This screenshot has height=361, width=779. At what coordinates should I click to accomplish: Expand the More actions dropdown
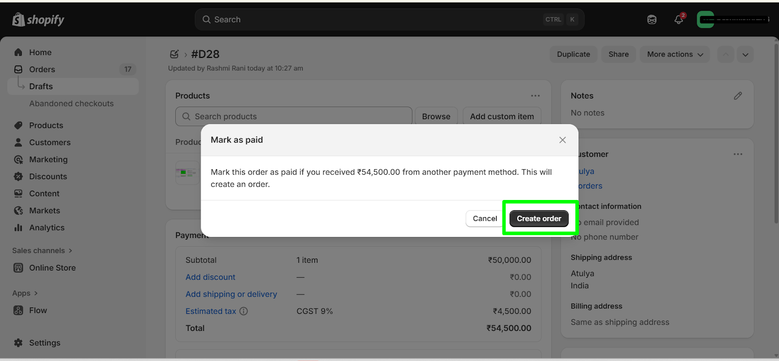tap(675, 54)
